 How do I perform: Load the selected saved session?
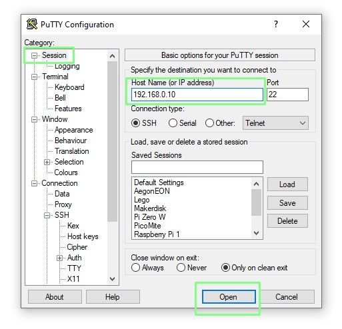click(287, 184)
